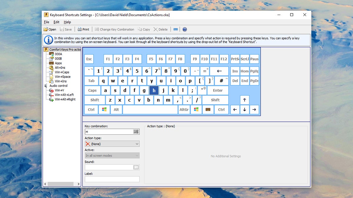The height and width of the screenshot is (198, 353).
Task: Click the menu key icon on keyboard
Action: point(208,109)
